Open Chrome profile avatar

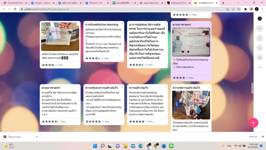(x=257, y=9)
